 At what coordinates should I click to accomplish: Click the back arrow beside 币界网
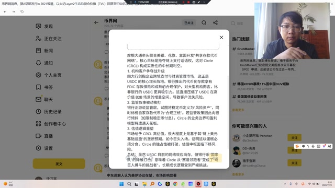pos(96,22)
